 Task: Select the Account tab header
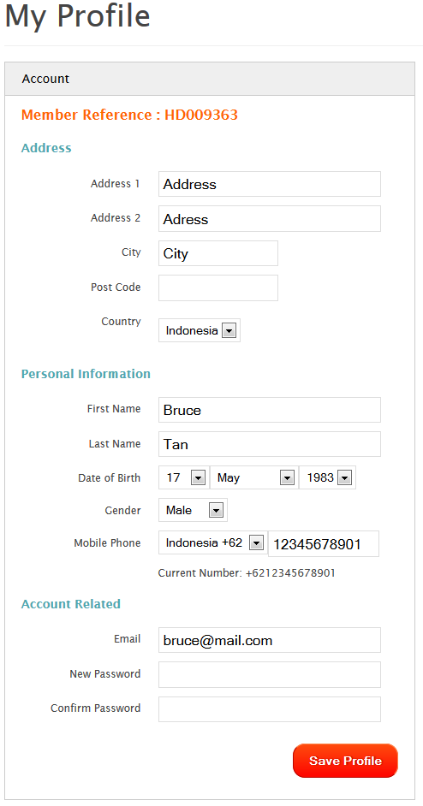pos(210,79)
